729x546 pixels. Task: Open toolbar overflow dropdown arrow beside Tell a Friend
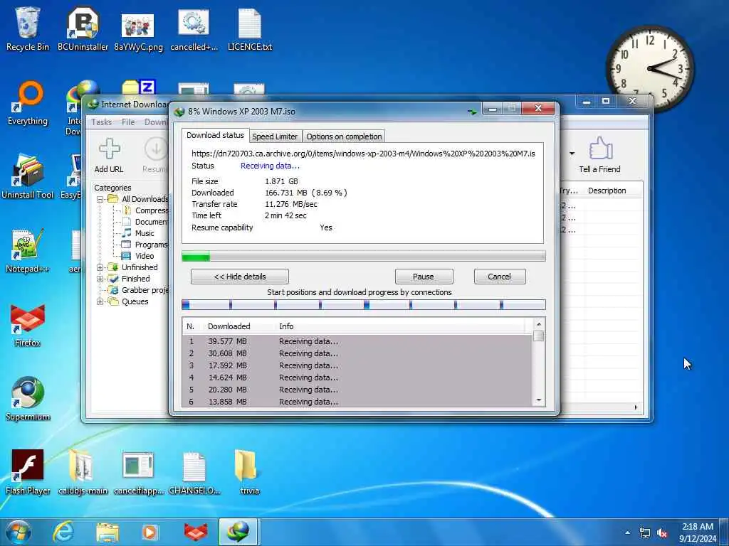tap(572, 154)
